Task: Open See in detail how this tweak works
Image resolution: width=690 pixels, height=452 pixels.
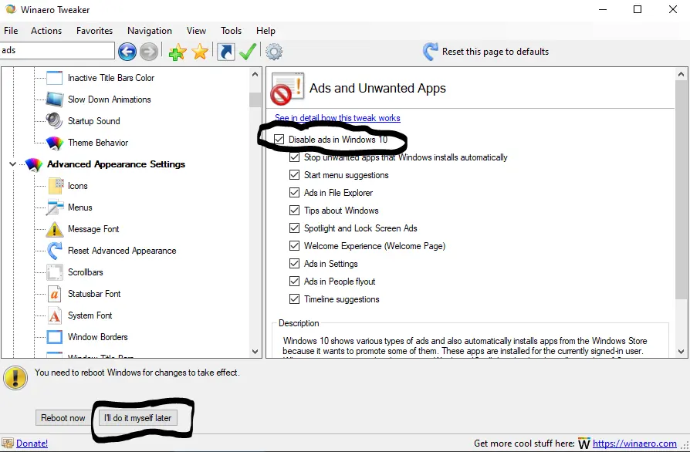Action: 337,118
